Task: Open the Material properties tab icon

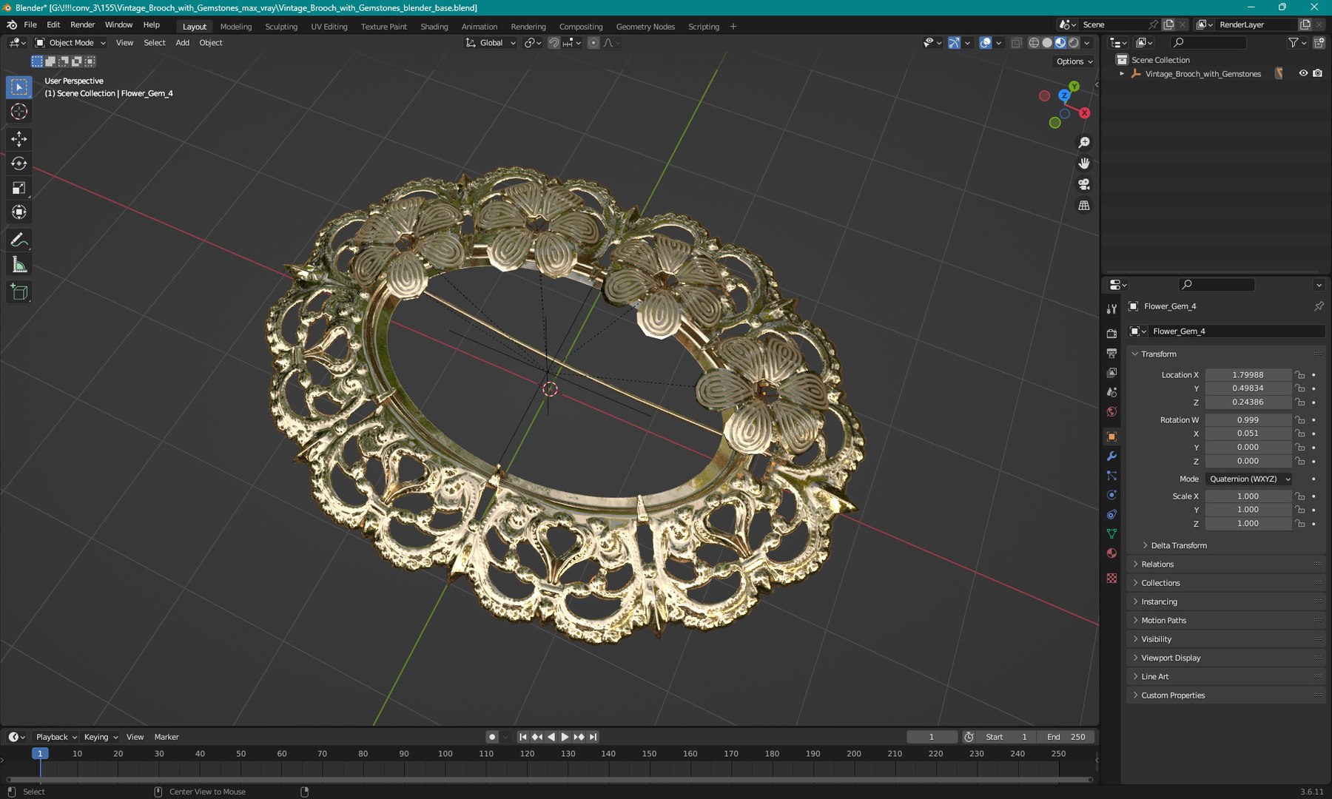Action: (1111, 553)
